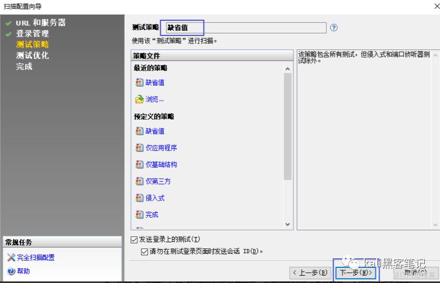The height and width of the screenshot is (283, 440).
Task: Select the 测试策略 wizard step
Action: [x=32, y=44]
